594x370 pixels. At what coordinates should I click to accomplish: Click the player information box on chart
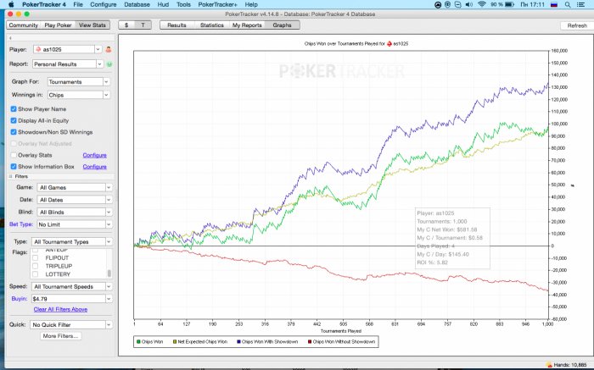point(452,238)
